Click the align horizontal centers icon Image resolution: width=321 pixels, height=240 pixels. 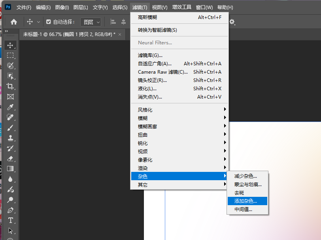click(123, 22)
